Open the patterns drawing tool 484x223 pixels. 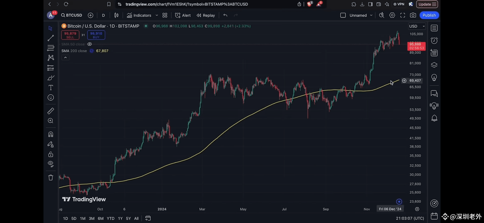pos(50,58)
